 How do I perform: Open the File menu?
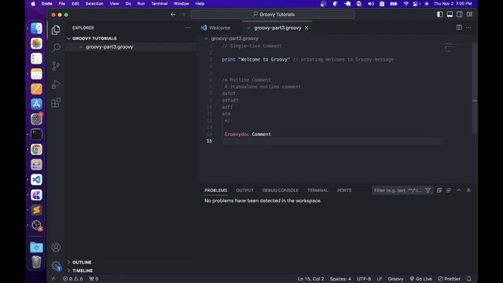62,4
